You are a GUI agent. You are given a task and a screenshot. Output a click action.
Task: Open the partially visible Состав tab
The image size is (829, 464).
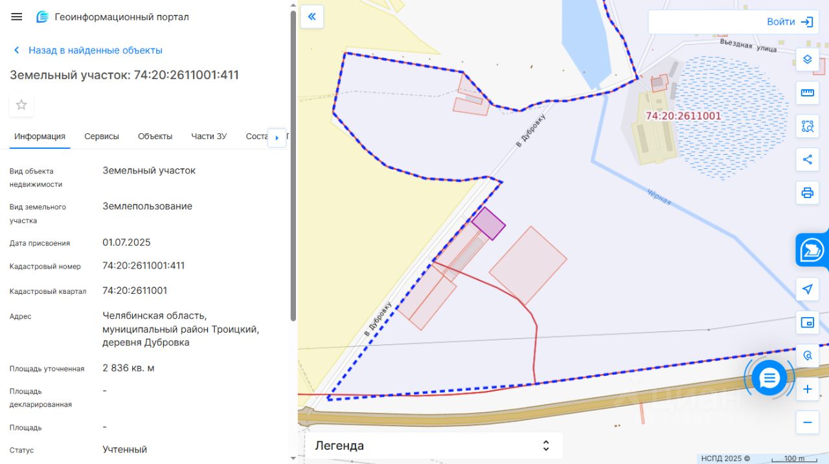pos(256,136)
